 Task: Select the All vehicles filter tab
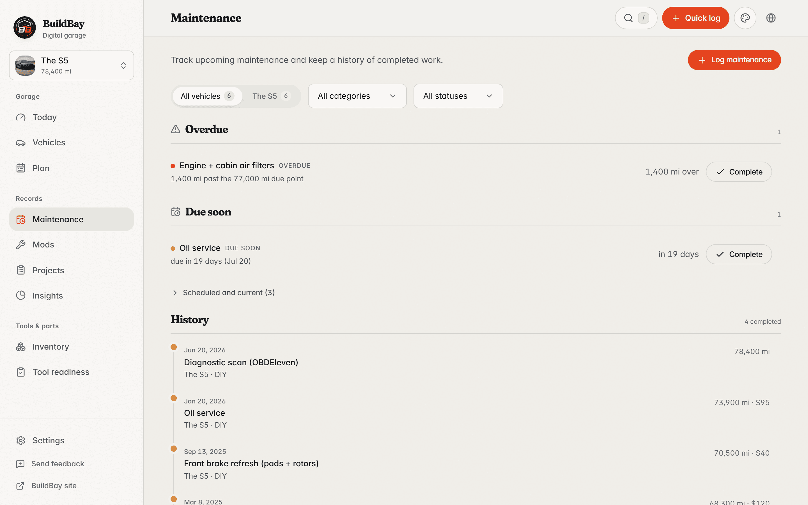point(207,96)
